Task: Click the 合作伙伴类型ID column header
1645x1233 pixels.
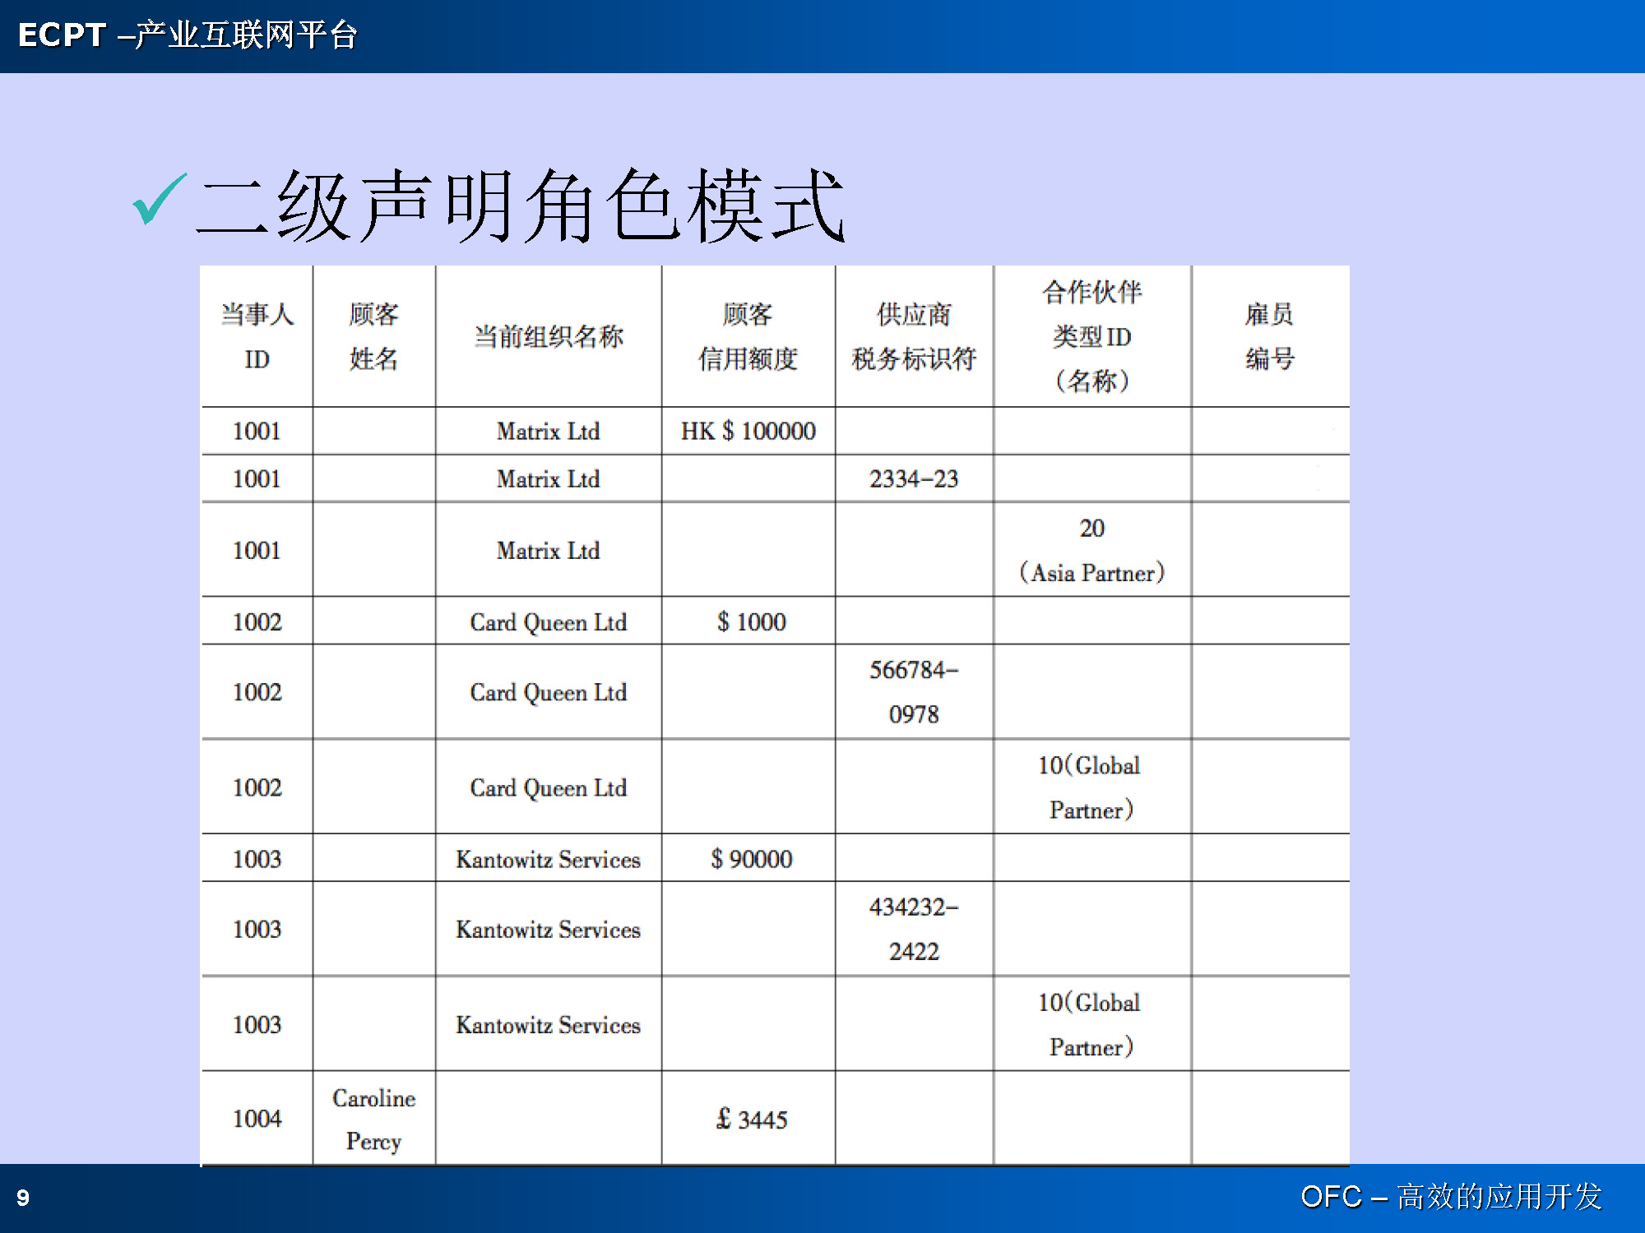Action: (x=1091, y=336)
